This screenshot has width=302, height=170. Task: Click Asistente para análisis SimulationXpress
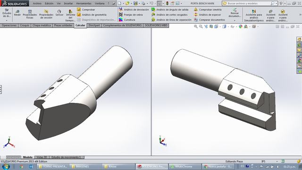click(254, 16)
